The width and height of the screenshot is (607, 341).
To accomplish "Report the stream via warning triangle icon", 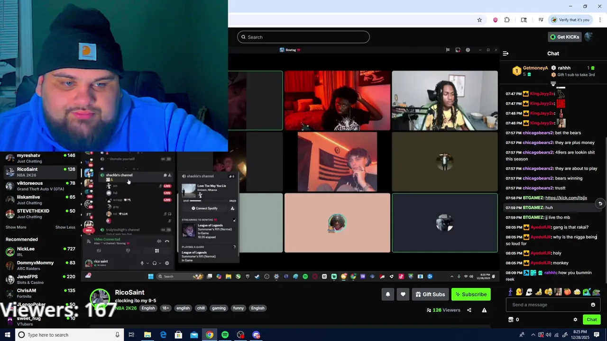I will [x=484, y=310].
